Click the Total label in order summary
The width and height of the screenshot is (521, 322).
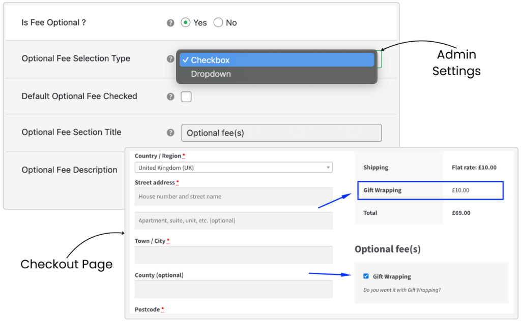point(370,213)
